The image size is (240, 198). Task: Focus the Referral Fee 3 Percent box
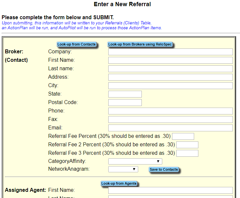tap(187, 153)
